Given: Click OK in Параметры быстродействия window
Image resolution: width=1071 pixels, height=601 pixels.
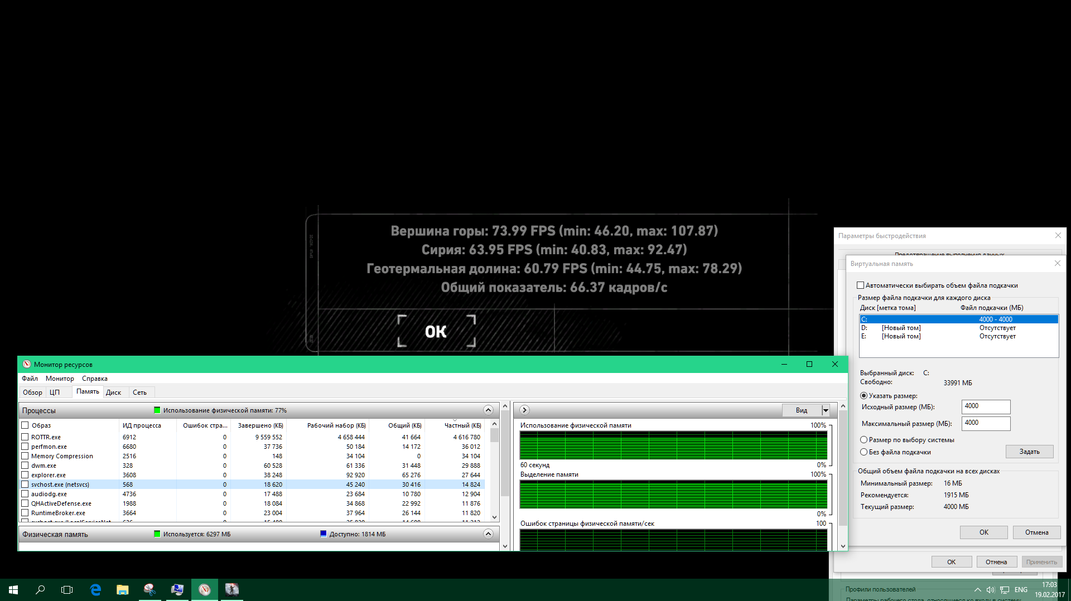Looking at the screenshot, I should [952, 562].
